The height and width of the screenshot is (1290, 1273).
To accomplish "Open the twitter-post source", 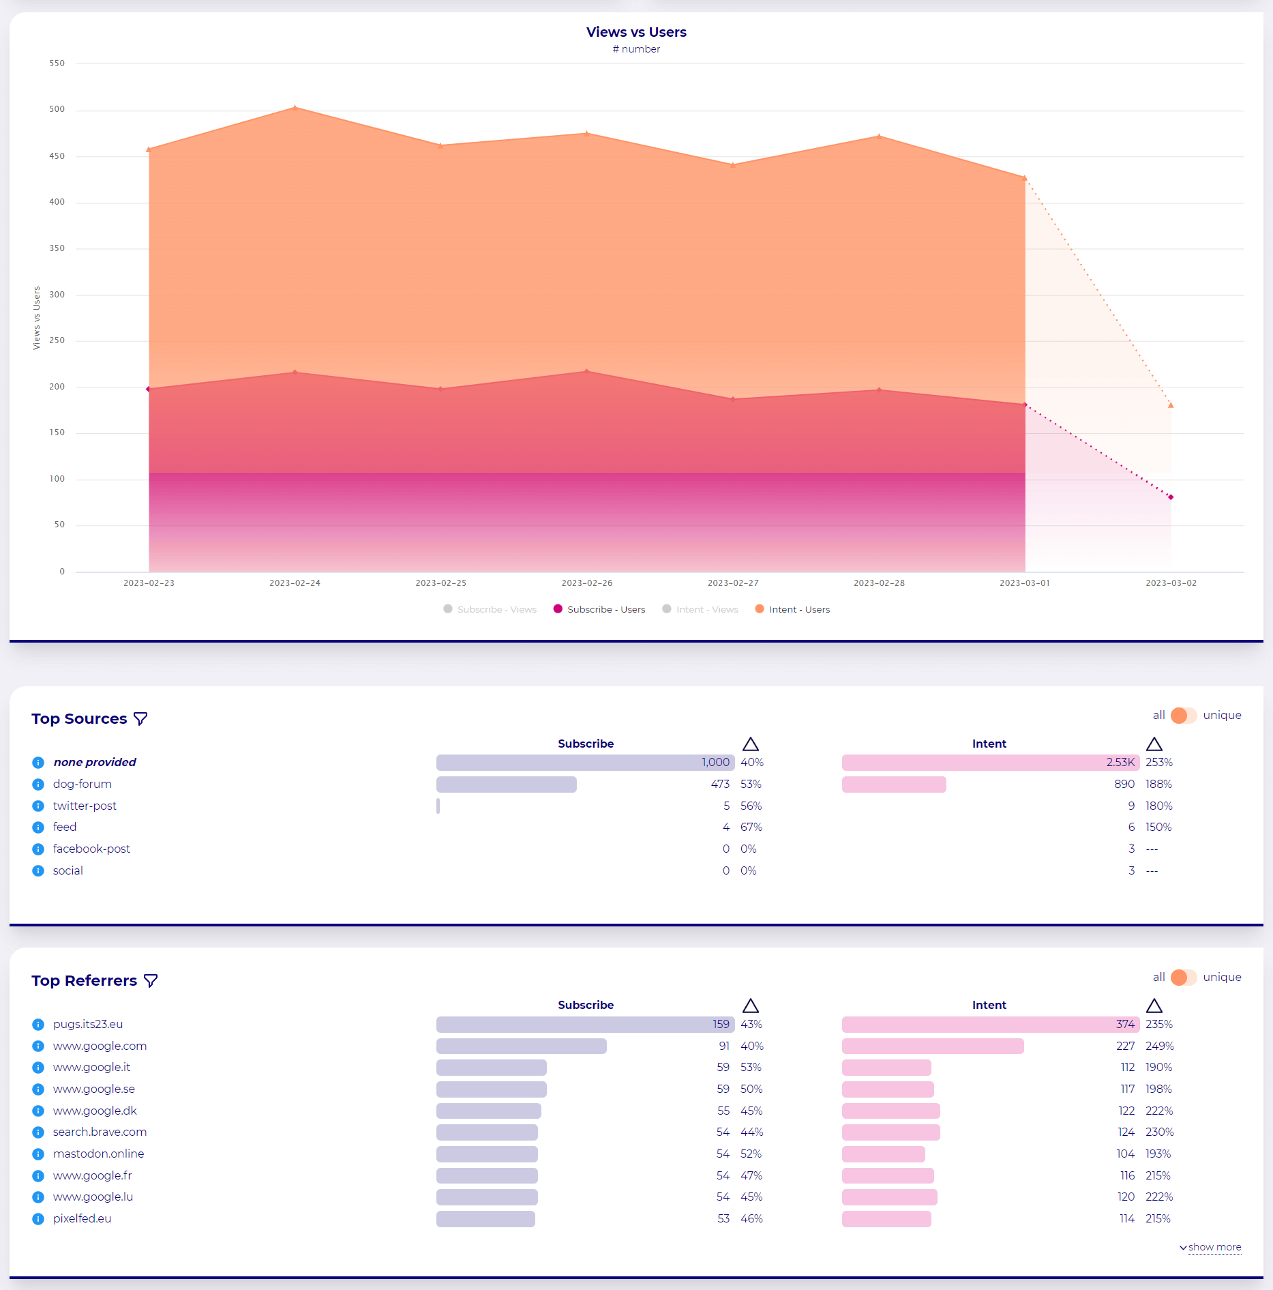I will click(85, 806).
